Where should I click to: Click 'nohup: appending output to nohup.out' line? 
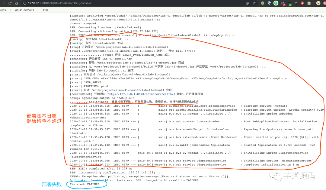[x=103, y=98]
